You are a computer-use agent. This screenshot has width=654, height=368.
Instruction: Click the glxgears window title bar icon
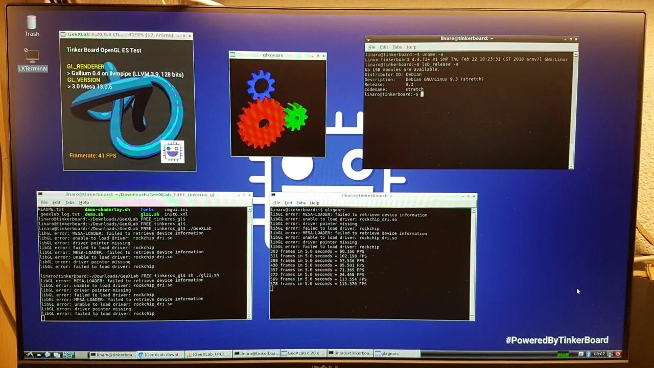click(233, 55)
